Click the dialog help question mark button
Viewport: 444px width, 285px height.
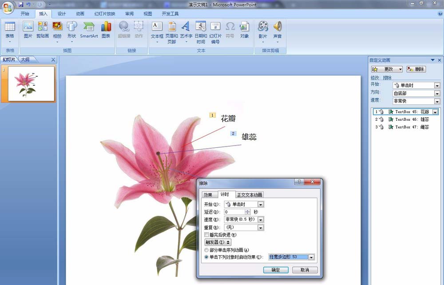[299, 182]
